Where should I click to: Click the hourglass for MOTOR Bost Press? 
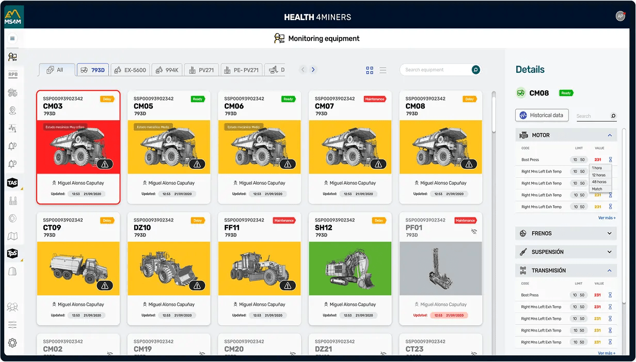click(610, 160)
